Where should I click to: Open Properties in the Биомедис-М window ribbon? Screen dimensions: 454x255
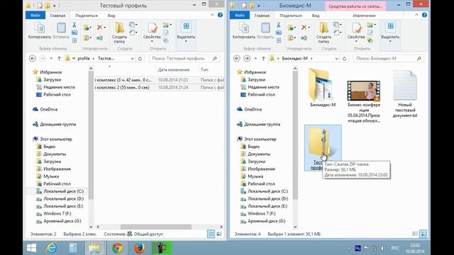click(356, 33)
